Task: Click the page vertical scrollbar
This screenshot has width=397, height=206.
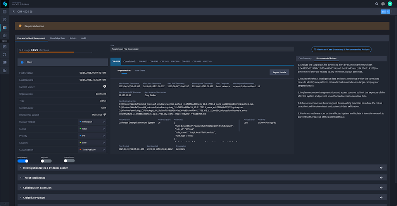Action: pyautogui.click(x=396, y=99)
